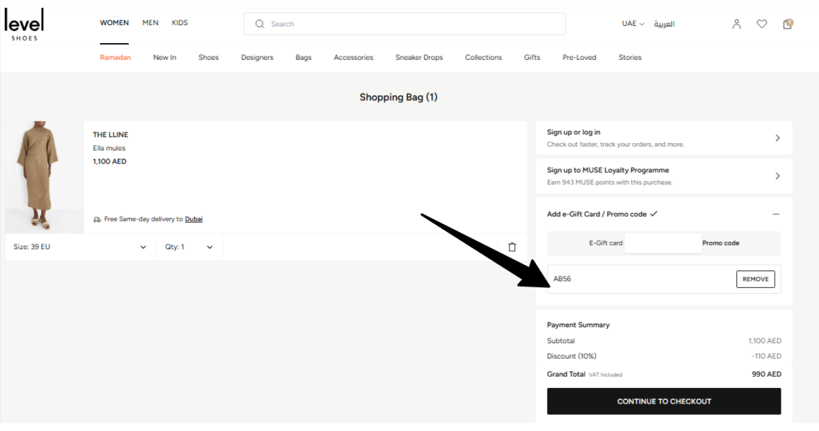Image resolution: width=819 pixels, height=431 pixels.
Task: Open the Stories menu
Action: (x=630, y=57)
